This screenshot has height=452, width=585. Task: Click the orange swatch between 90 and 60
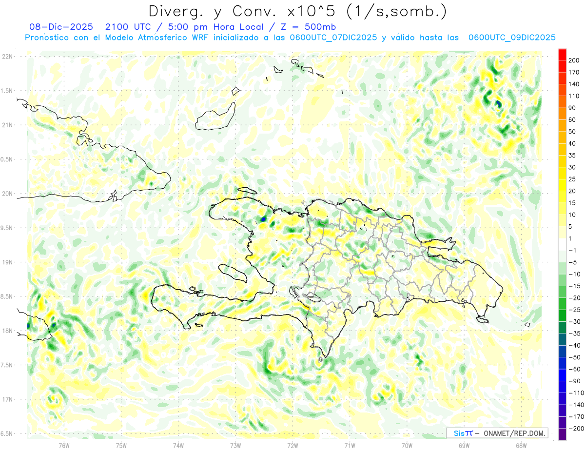tap(562, 114)
